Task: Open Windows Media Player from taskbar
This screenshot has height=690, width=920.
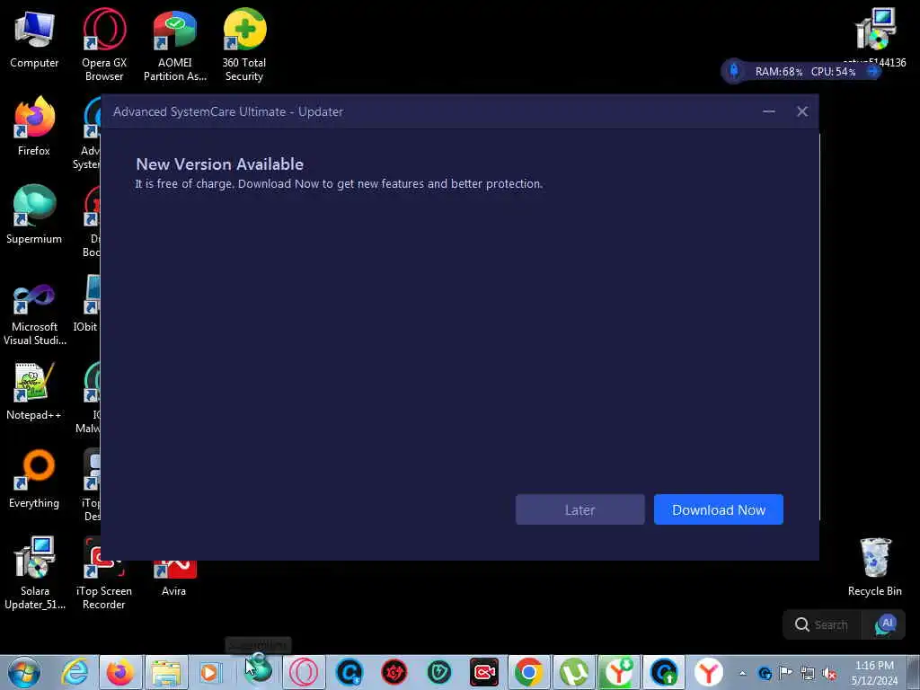Action: [210, 672]
